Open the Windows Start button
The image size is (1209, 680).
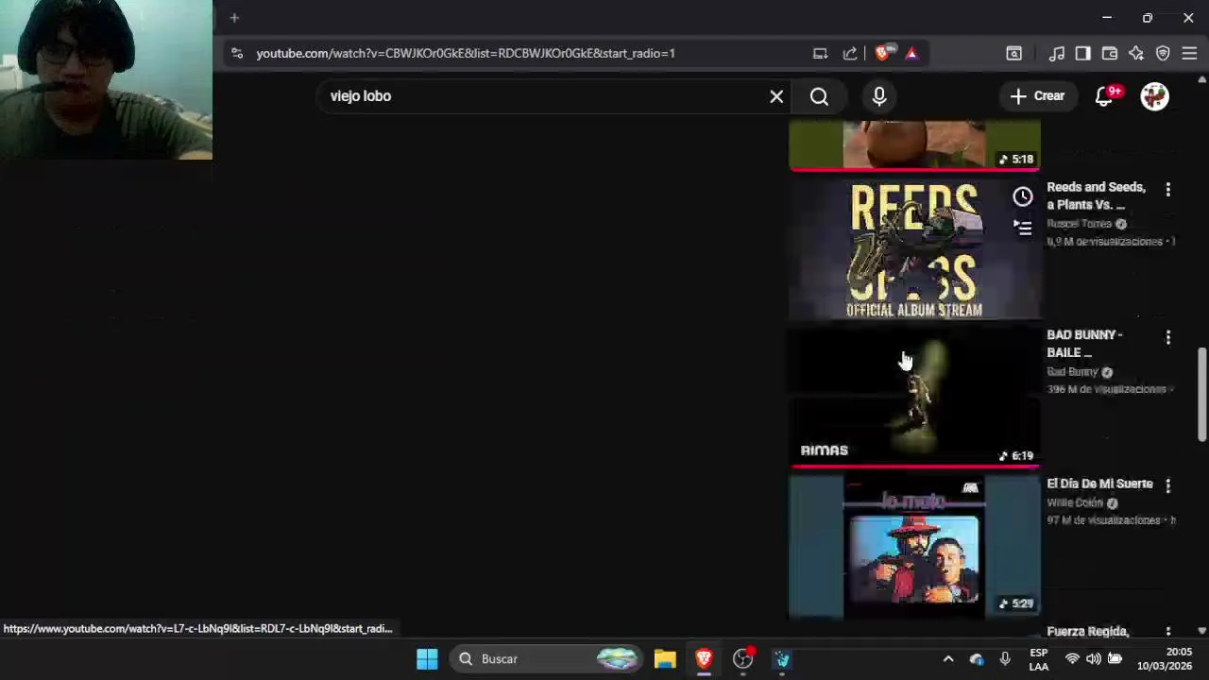tap(427, 659)
